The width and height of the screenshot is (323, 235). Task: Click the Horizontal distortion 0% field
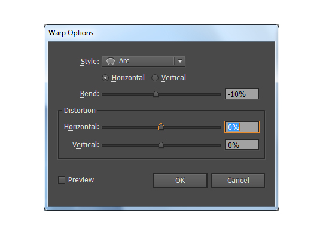click(242, 127)
